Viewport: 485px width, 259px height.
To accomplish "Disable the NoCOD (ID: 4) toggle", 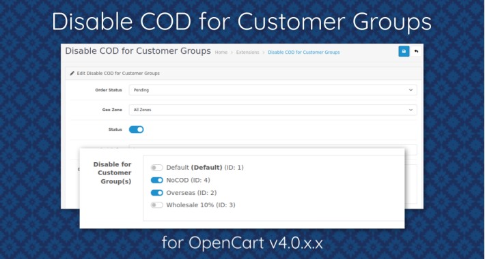I will tap(157, 180).
